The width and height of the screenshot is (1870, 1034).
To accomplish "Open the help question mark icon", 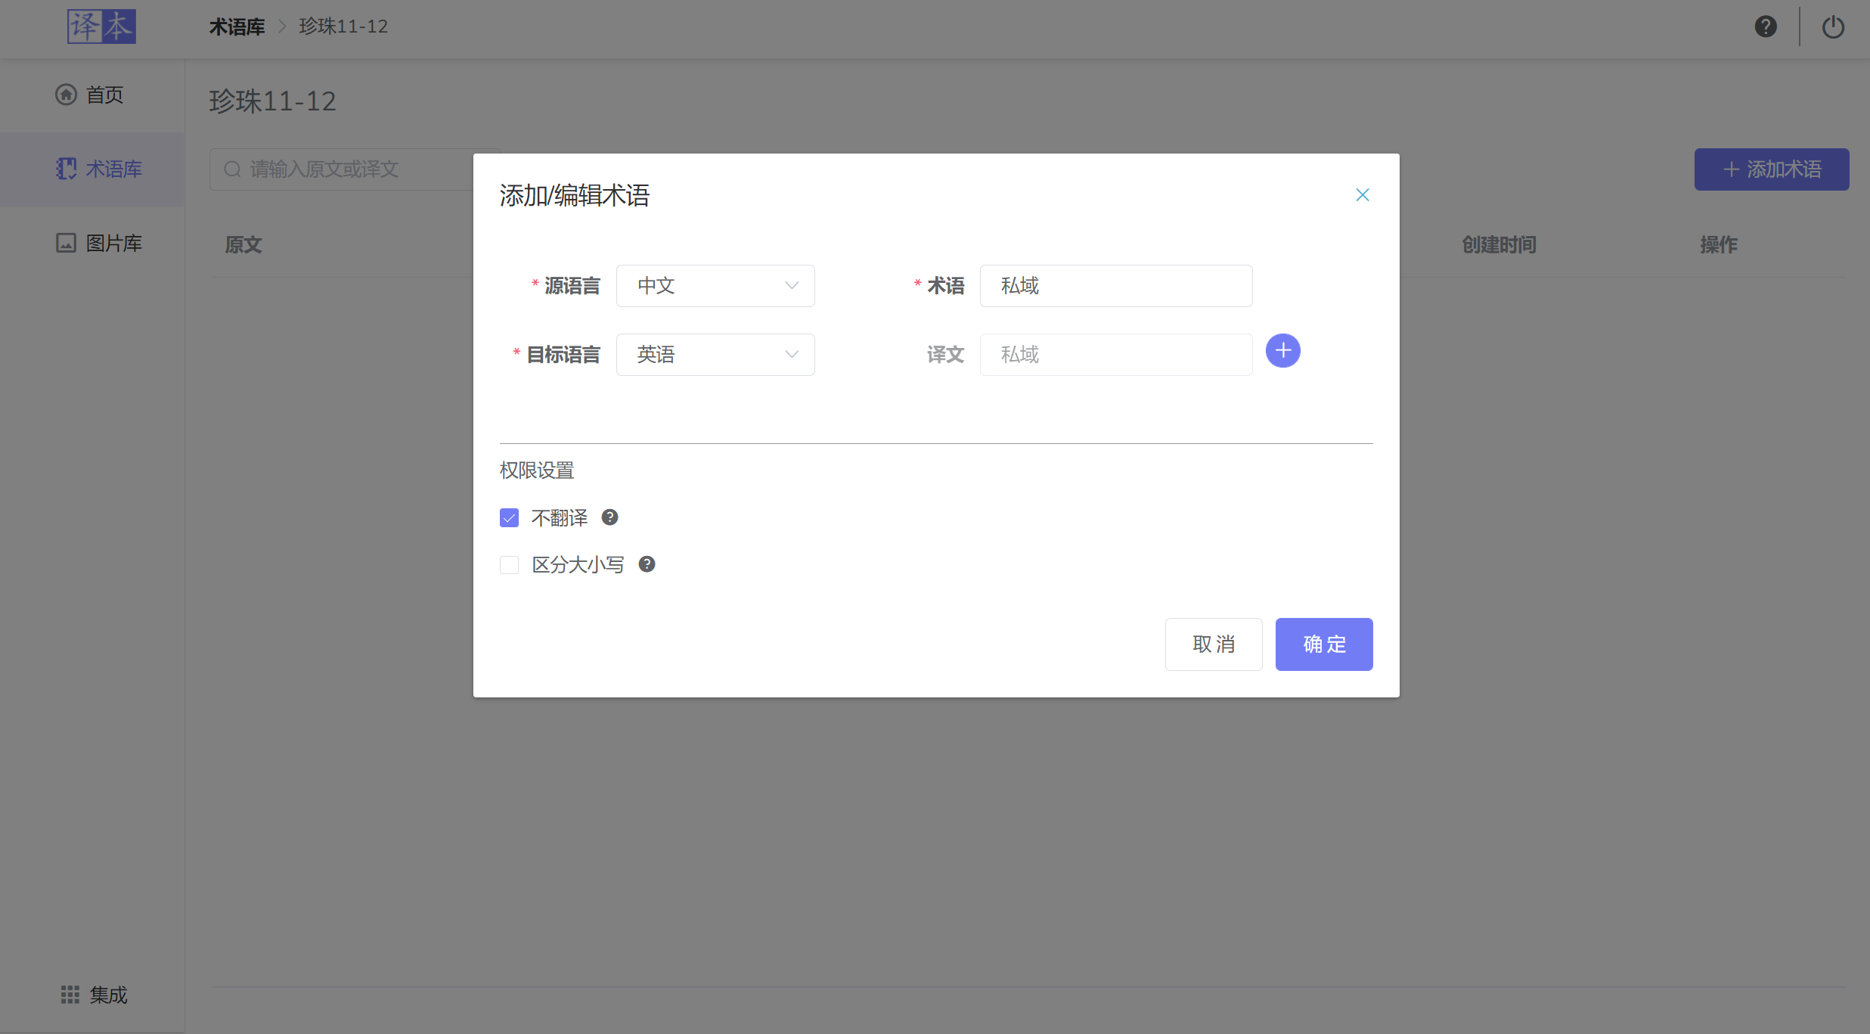I will 1766,26.
